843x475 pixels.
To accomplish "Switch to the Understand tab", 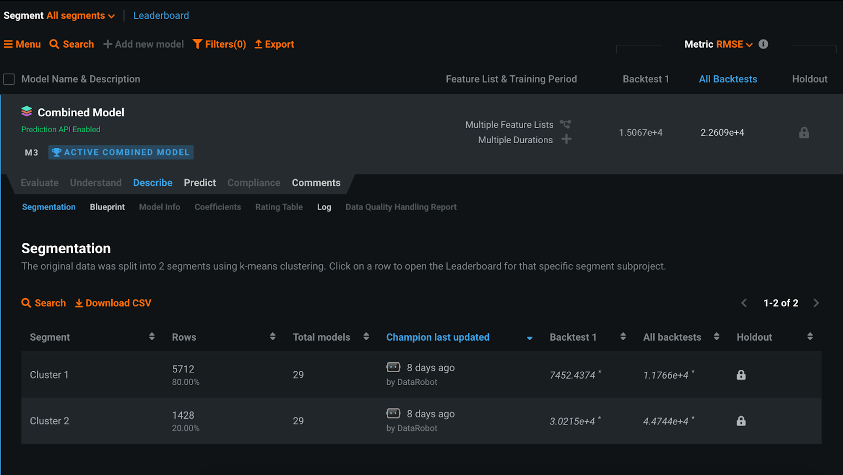I will 96,183.
